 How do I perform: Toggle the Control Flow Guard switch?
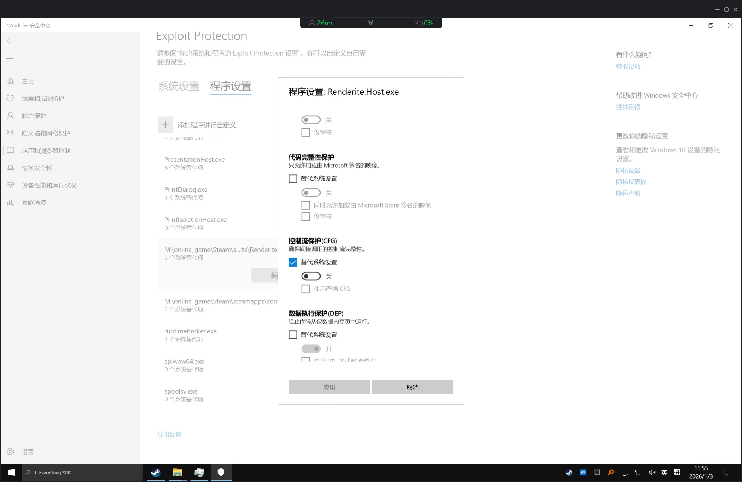[x=311, y=276]
